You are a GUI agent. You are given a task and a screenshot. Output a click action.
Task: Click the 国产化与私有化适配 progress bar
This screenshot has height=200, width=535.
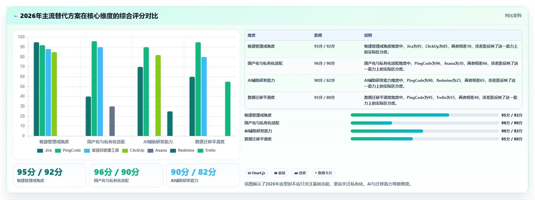point(424,123)
